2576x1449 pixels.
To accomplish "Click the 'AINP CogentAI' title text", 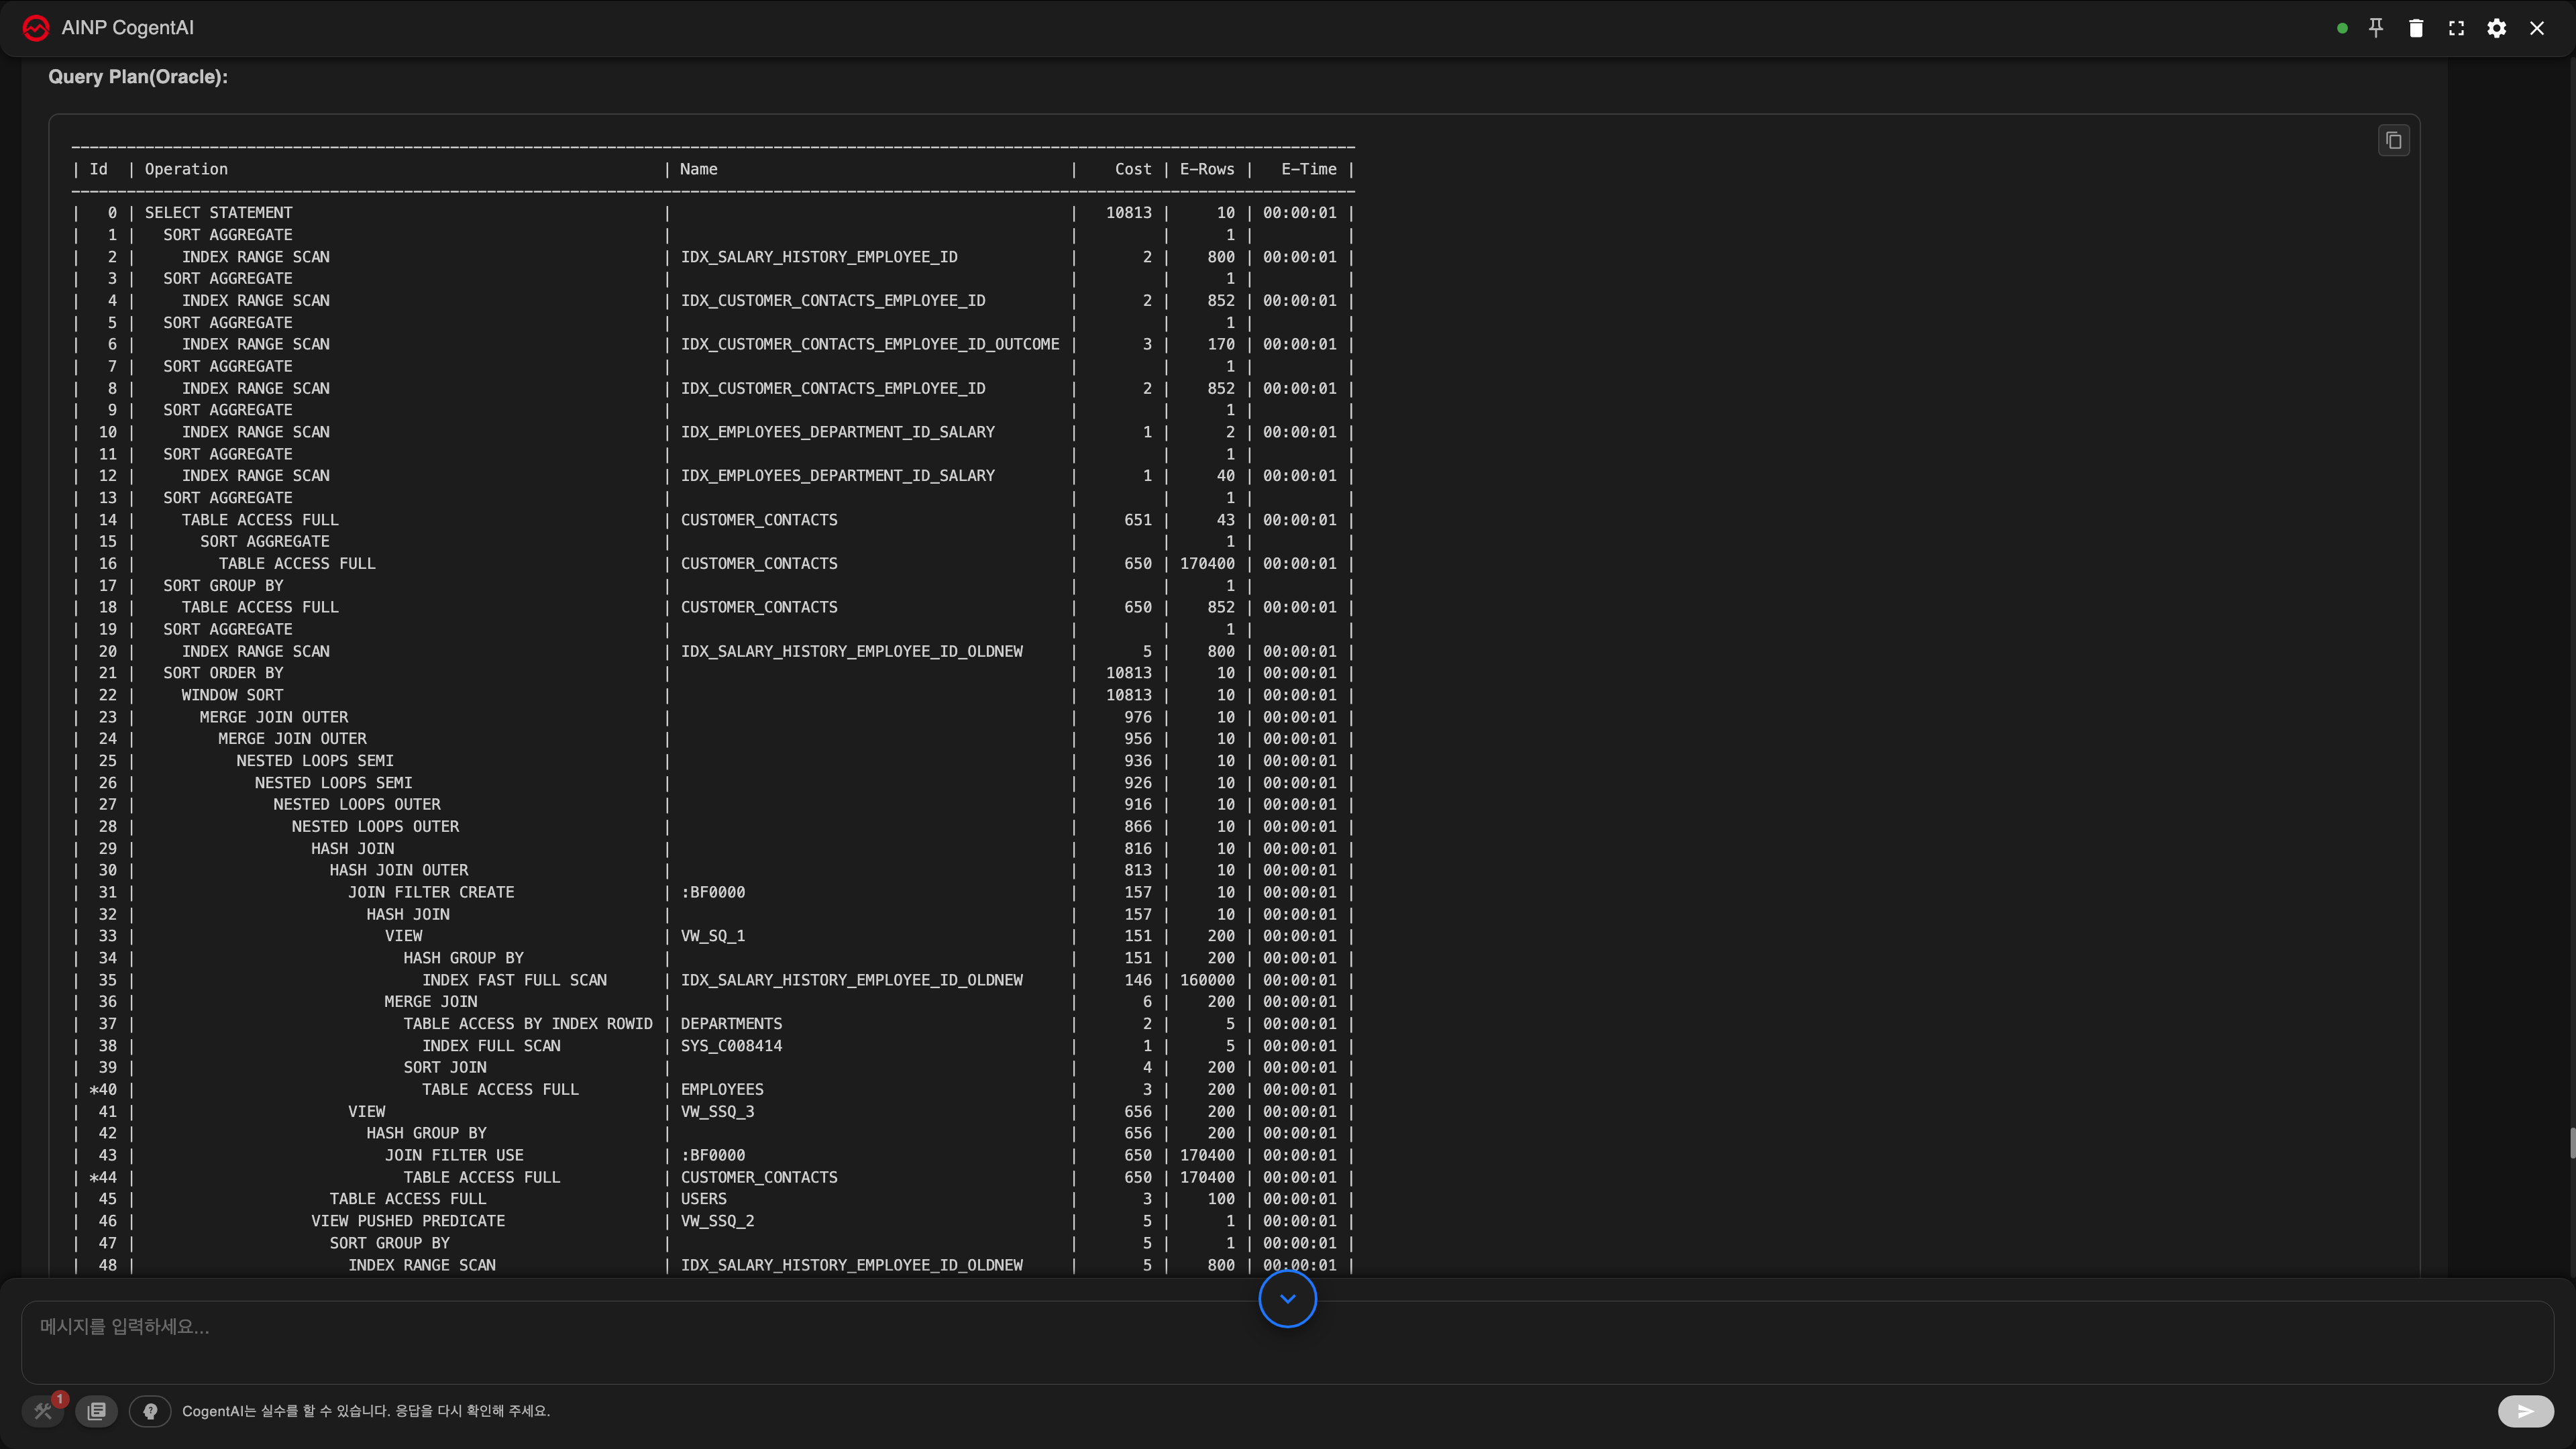I will pos(128,28).
